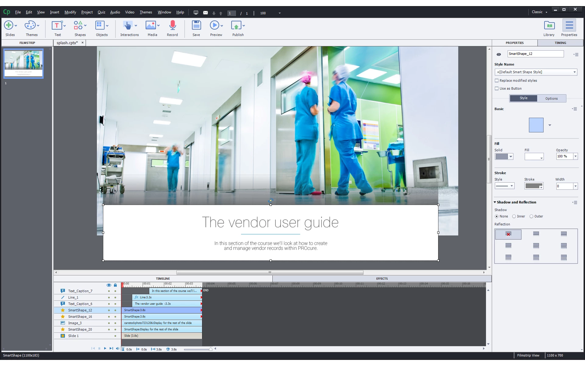
Task: Open the Stroke color swatch
Action: click(x=534, y=186)
